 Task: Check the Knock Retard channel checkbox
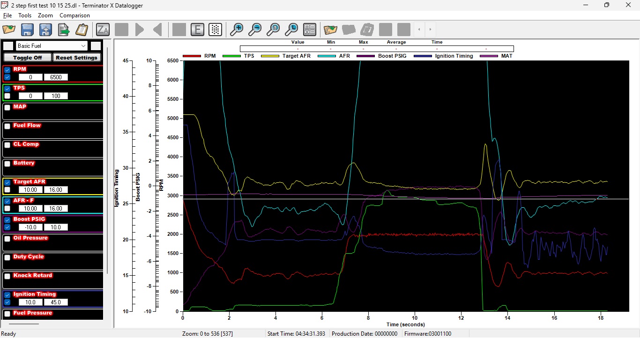coord(7,276)
